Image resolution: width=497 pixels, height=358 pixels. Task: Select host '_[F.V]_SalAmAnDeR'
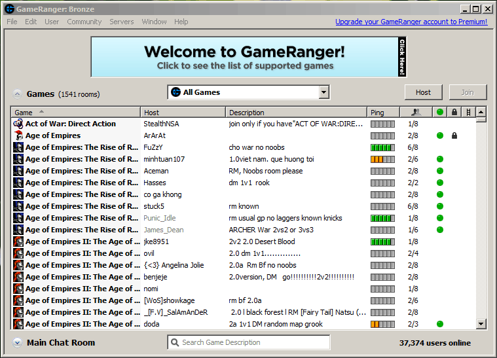(x=175, y=312)
